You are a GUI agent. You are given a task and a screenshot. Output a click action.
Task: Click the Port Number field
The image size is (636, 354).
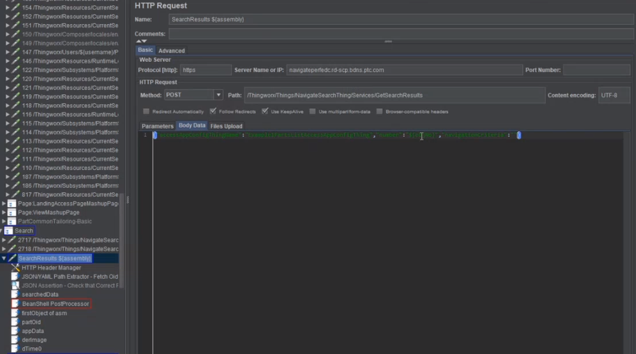(597, 70)
